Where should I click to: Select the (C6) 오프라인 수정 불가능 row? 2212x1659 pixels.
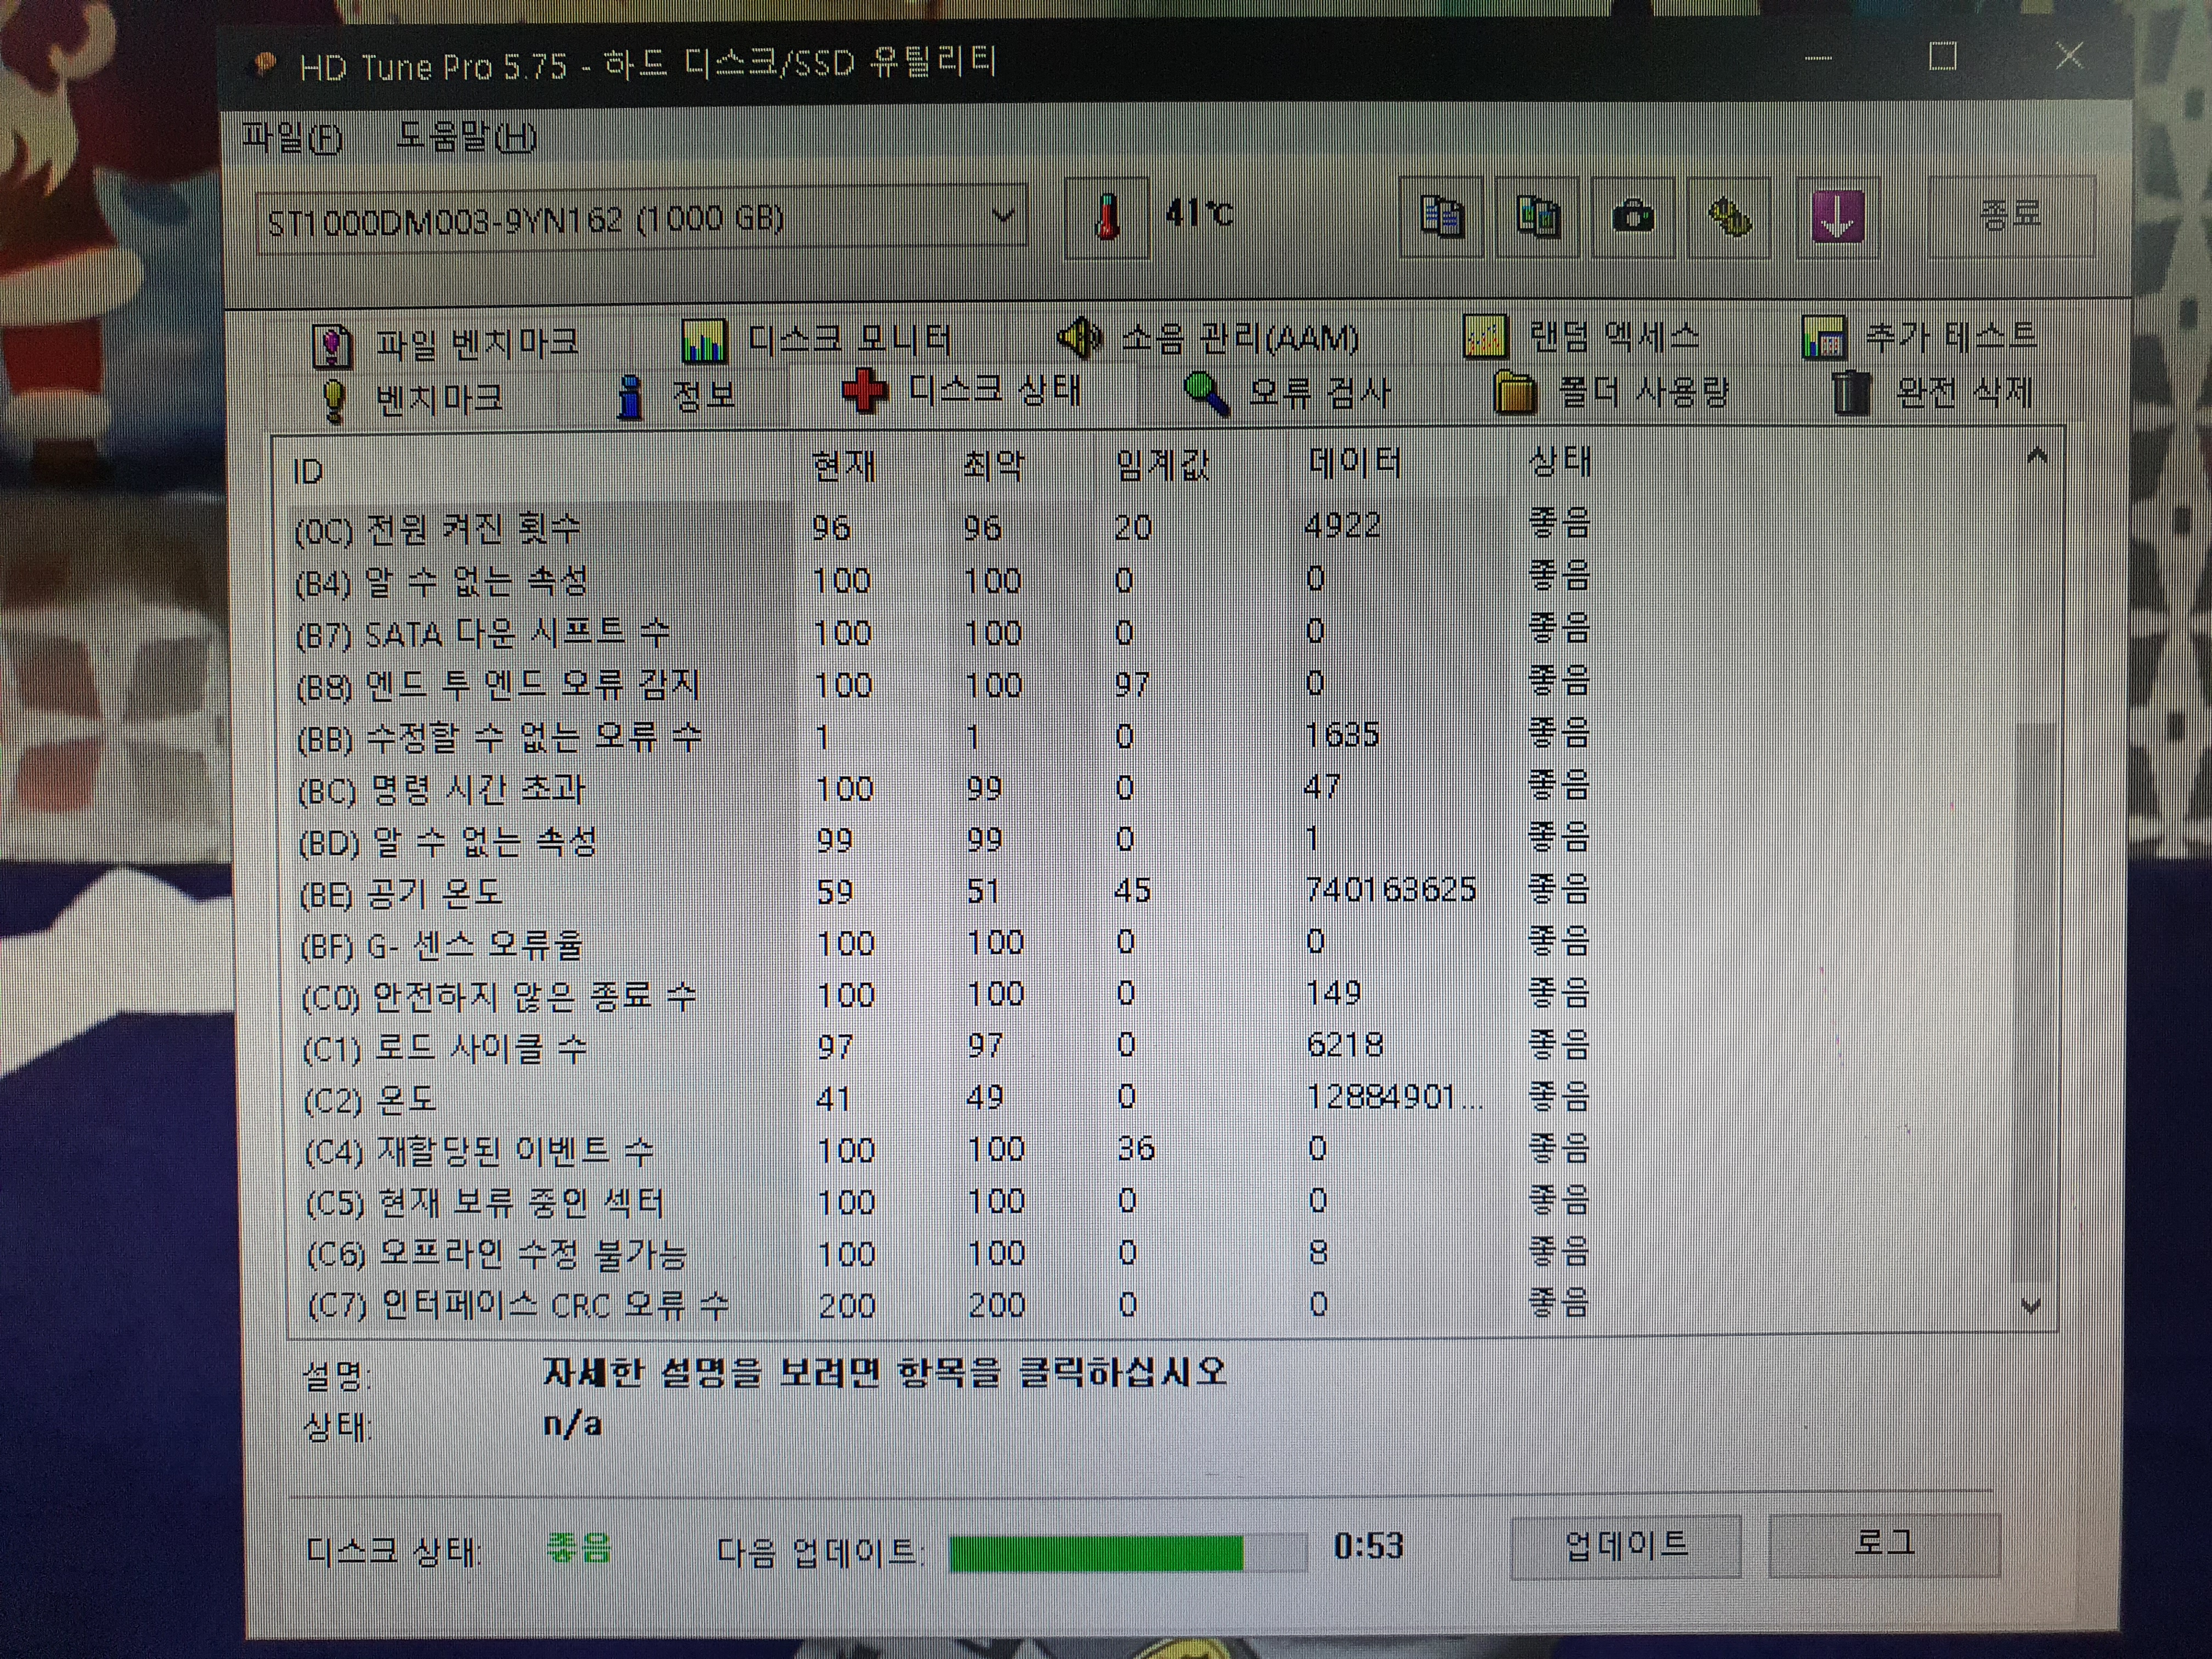(x=1150, y=1254)
